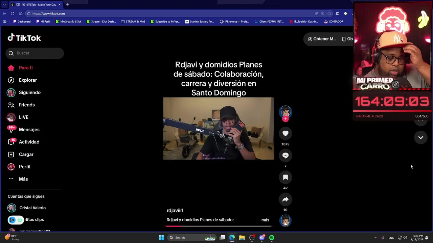This screenshot has height=243, width=433.
Task: Mute the TikTok tab audio icon
Action: (x=17, y=5)
